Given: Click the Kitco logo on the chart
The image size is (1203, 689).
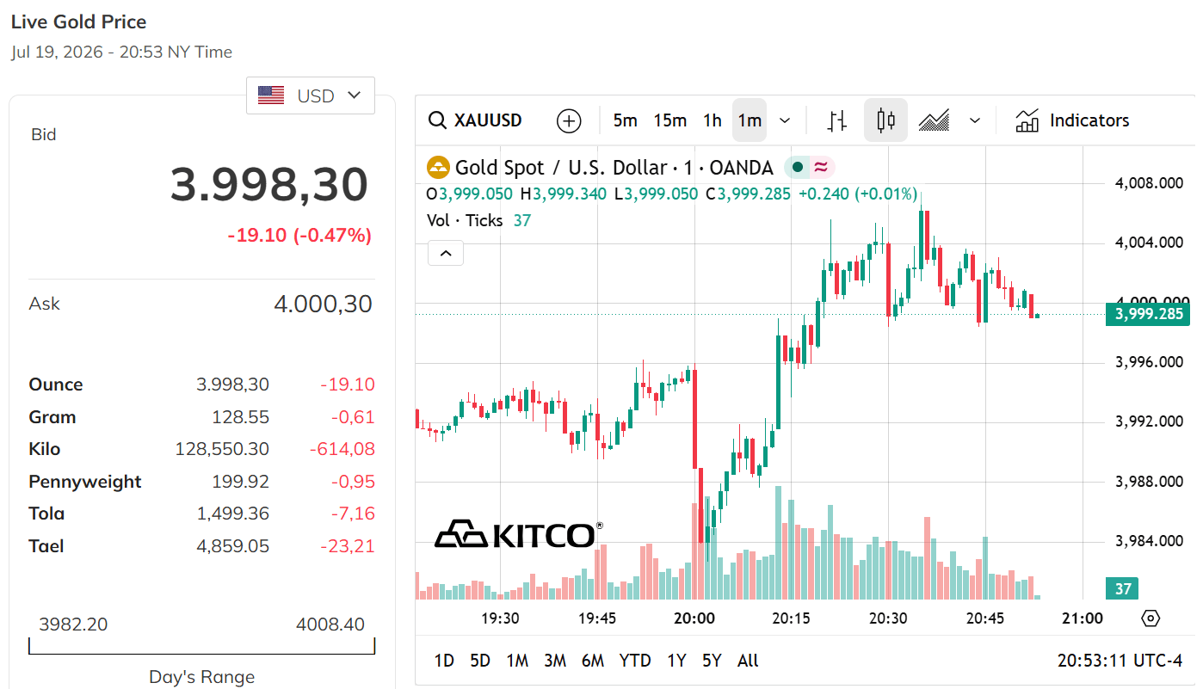Looking at the screenshot, I should coord(518,533).
